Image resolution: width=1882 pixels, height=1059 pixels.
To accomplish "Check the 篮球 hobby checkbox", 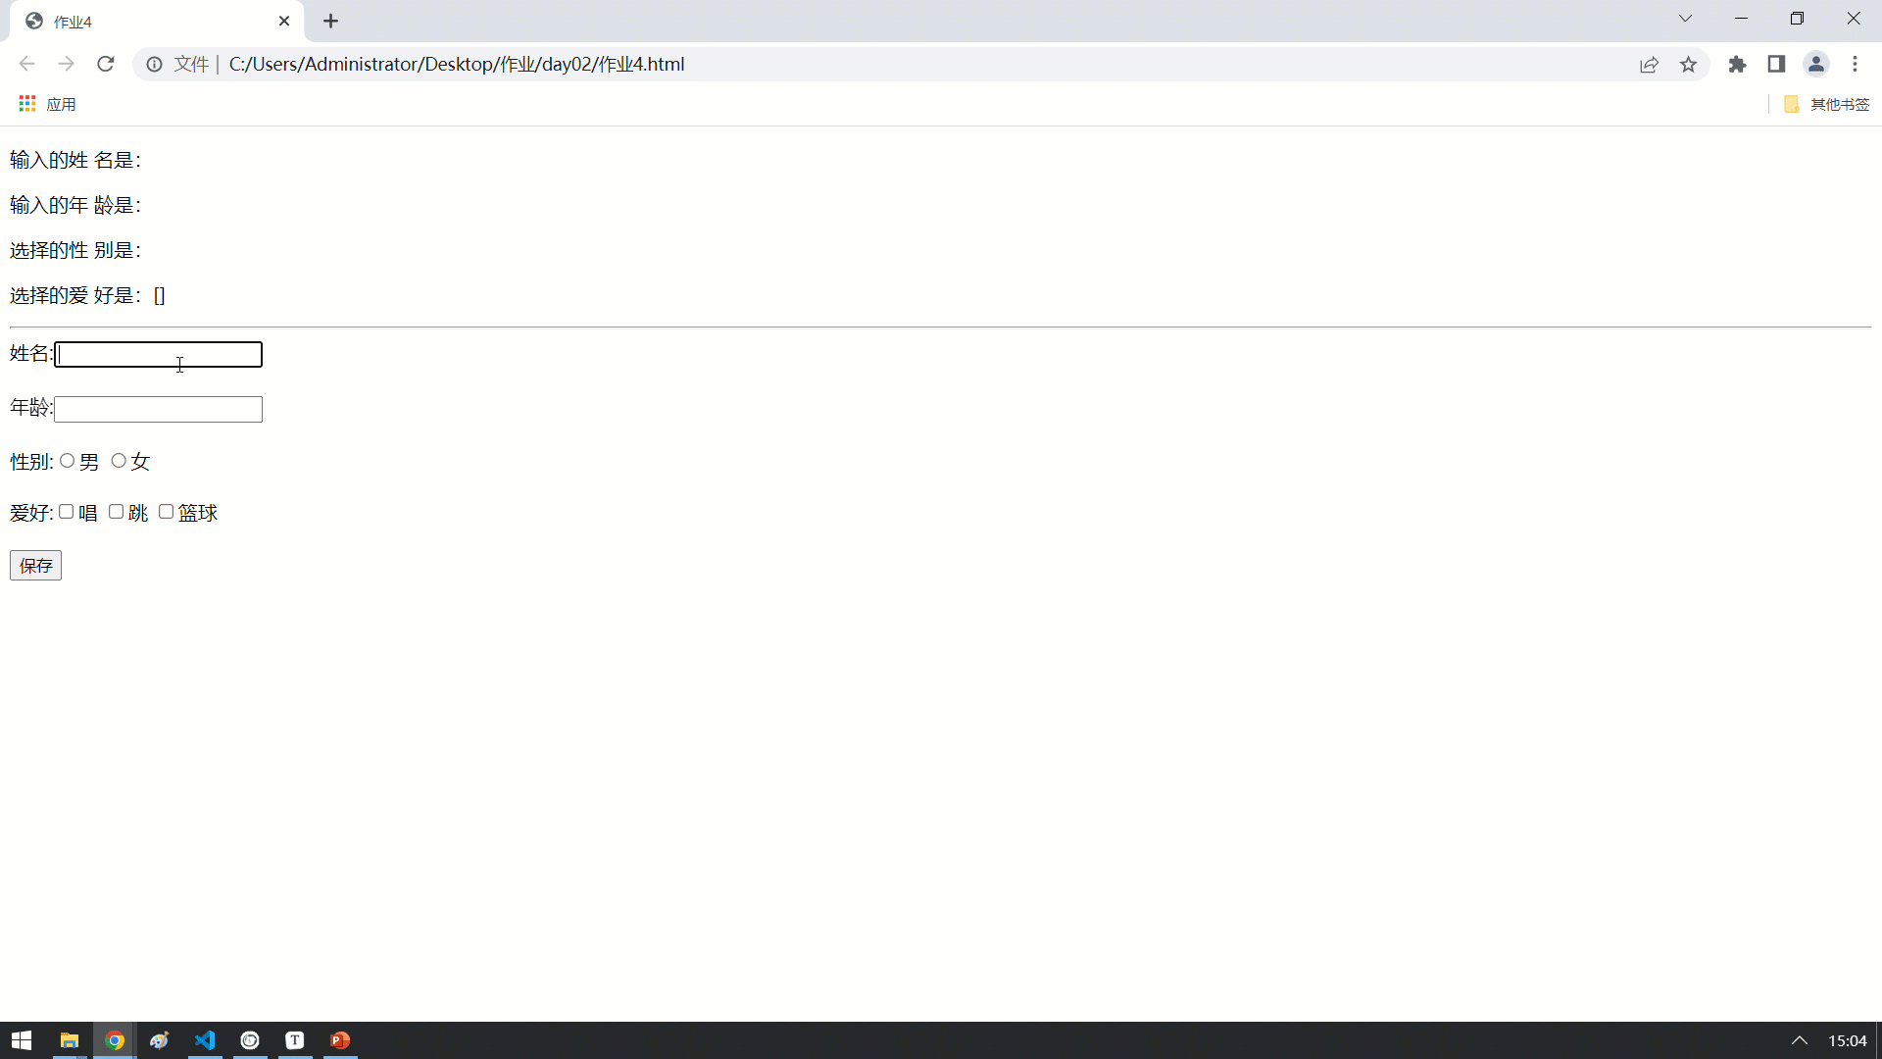I will tap(166, 512).
